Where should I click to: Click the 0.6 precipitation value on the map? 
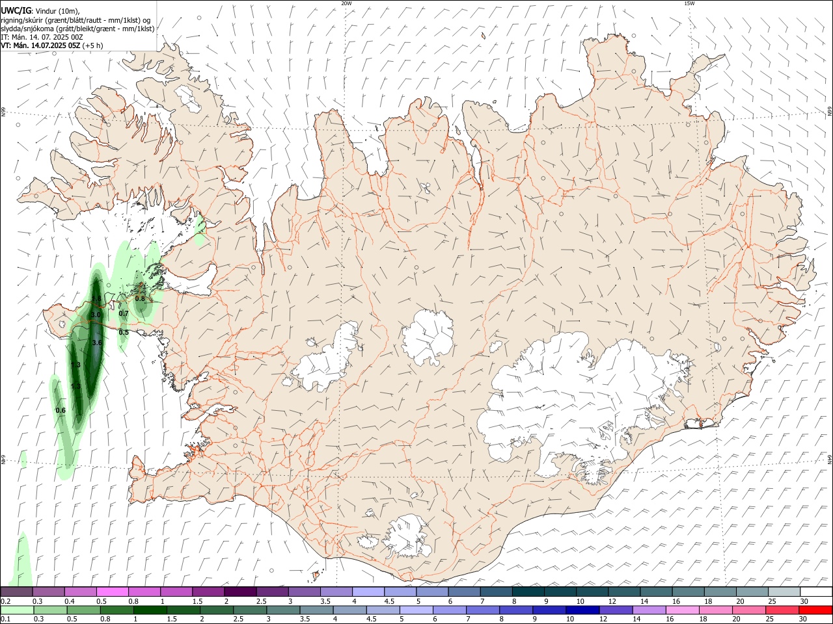(61, 410)
